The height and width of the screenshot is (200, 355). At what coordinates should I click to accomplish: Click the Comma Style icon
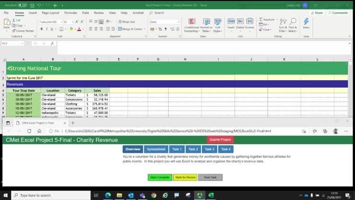click(x=166, y=29)
